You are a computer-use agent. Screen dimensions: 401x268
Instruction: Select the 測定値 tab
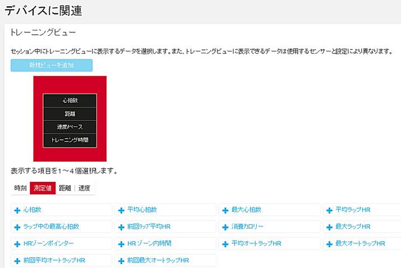click(x=43, y=188)
